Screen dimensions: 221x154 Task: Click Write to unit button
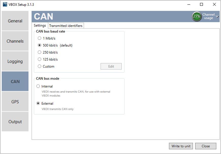point(181,146)
